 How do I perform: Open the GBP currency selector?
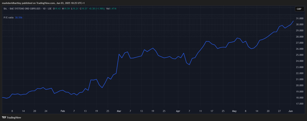(299, 9)
